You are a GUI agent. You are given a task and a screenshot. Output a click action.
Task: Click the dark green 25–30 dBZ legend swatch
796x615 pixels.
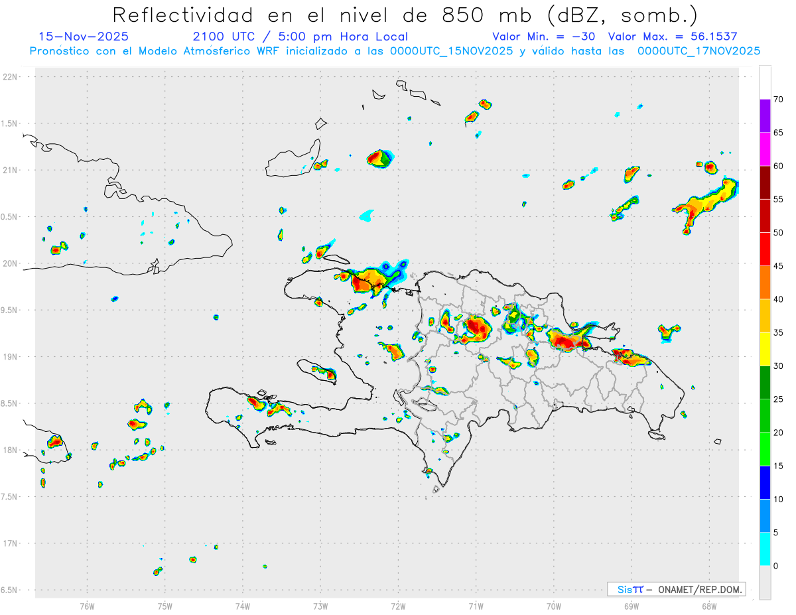coord(765,383)
